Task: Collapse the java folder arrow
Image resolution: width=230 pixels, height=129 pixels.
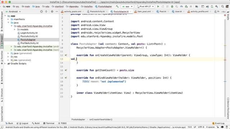Action: click(x=8, y=23)
